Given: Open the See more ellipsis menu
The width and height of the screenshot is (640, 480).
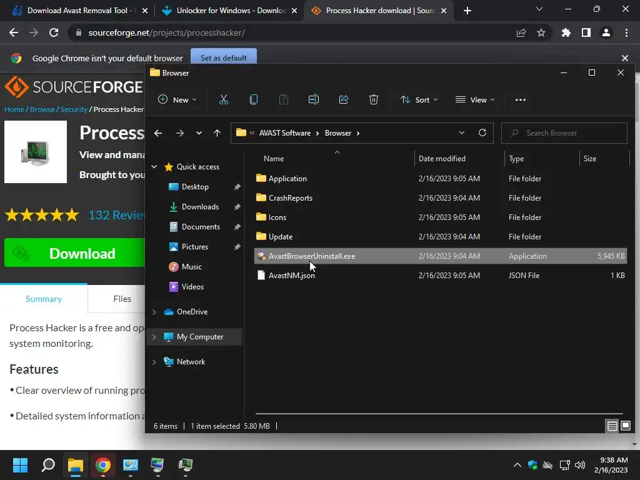Looking at the screenshot, I should (x=521, y=99).
